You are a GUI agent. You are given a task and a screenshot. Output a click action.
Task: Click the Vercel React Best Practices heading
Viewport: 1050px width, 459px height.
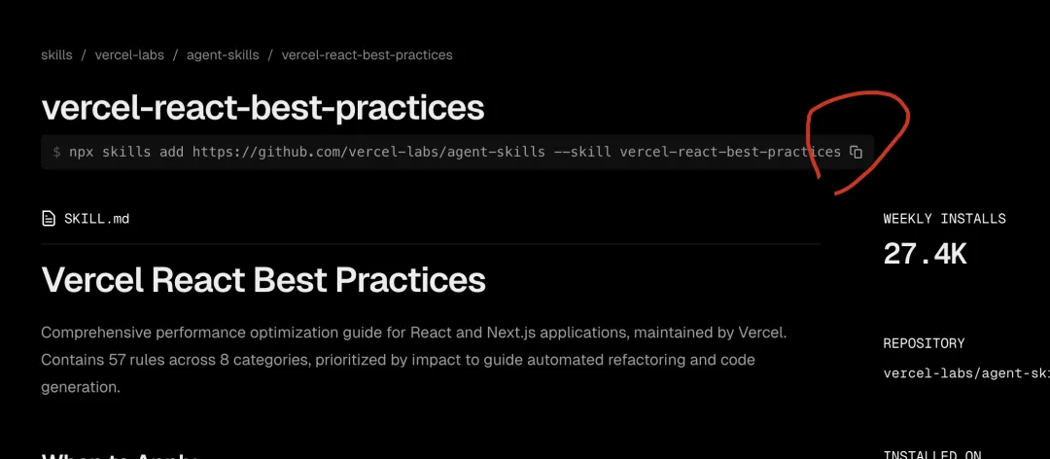[263, 280]
